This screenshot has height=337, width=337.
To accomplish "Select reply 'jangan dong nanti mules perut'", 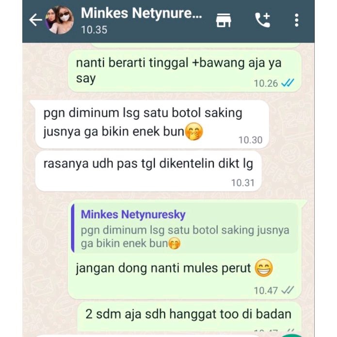I will pyautogui.click(x=185, y=249).
